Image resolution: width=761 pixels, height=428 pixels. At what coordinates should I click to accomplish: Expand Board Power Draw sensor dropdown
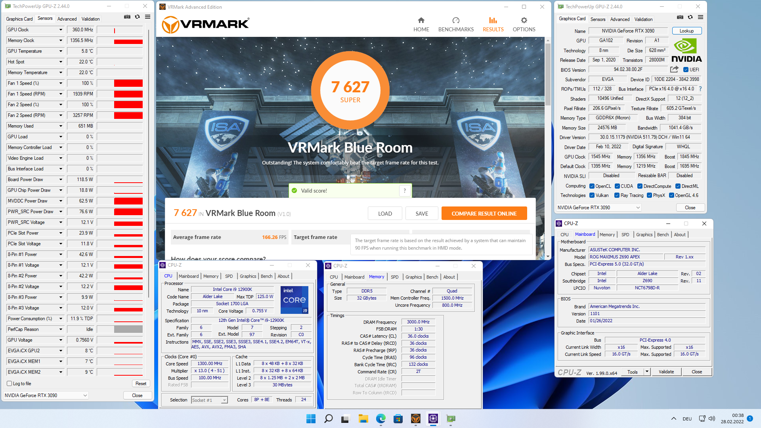(x=61, y=180)
